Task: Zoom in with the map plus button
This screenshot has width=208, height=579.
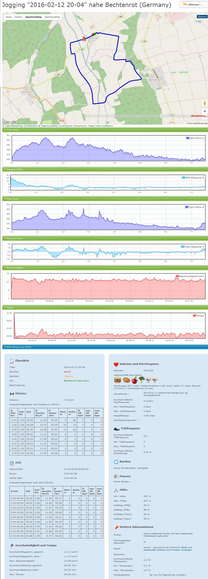Action: coord(204,111)
